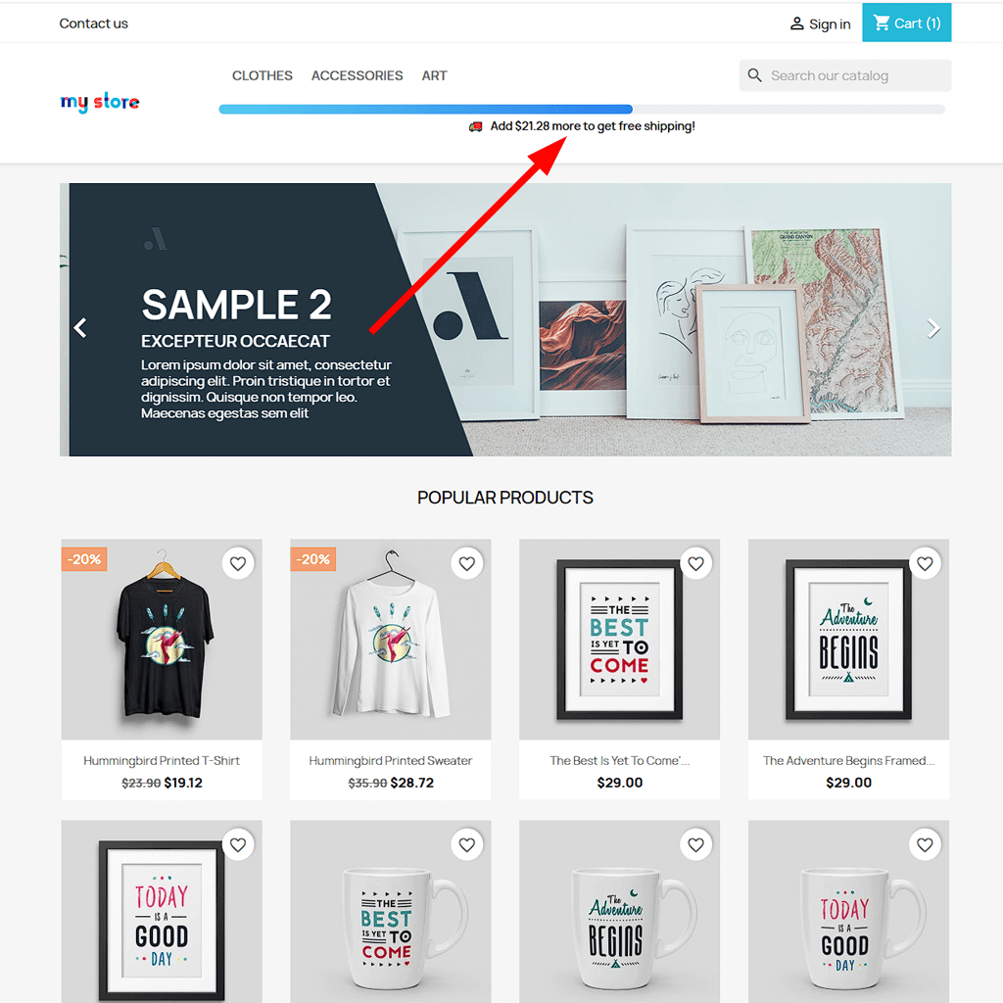
Task: Open the CLOTHES menu
Action: tap(263, 75)
